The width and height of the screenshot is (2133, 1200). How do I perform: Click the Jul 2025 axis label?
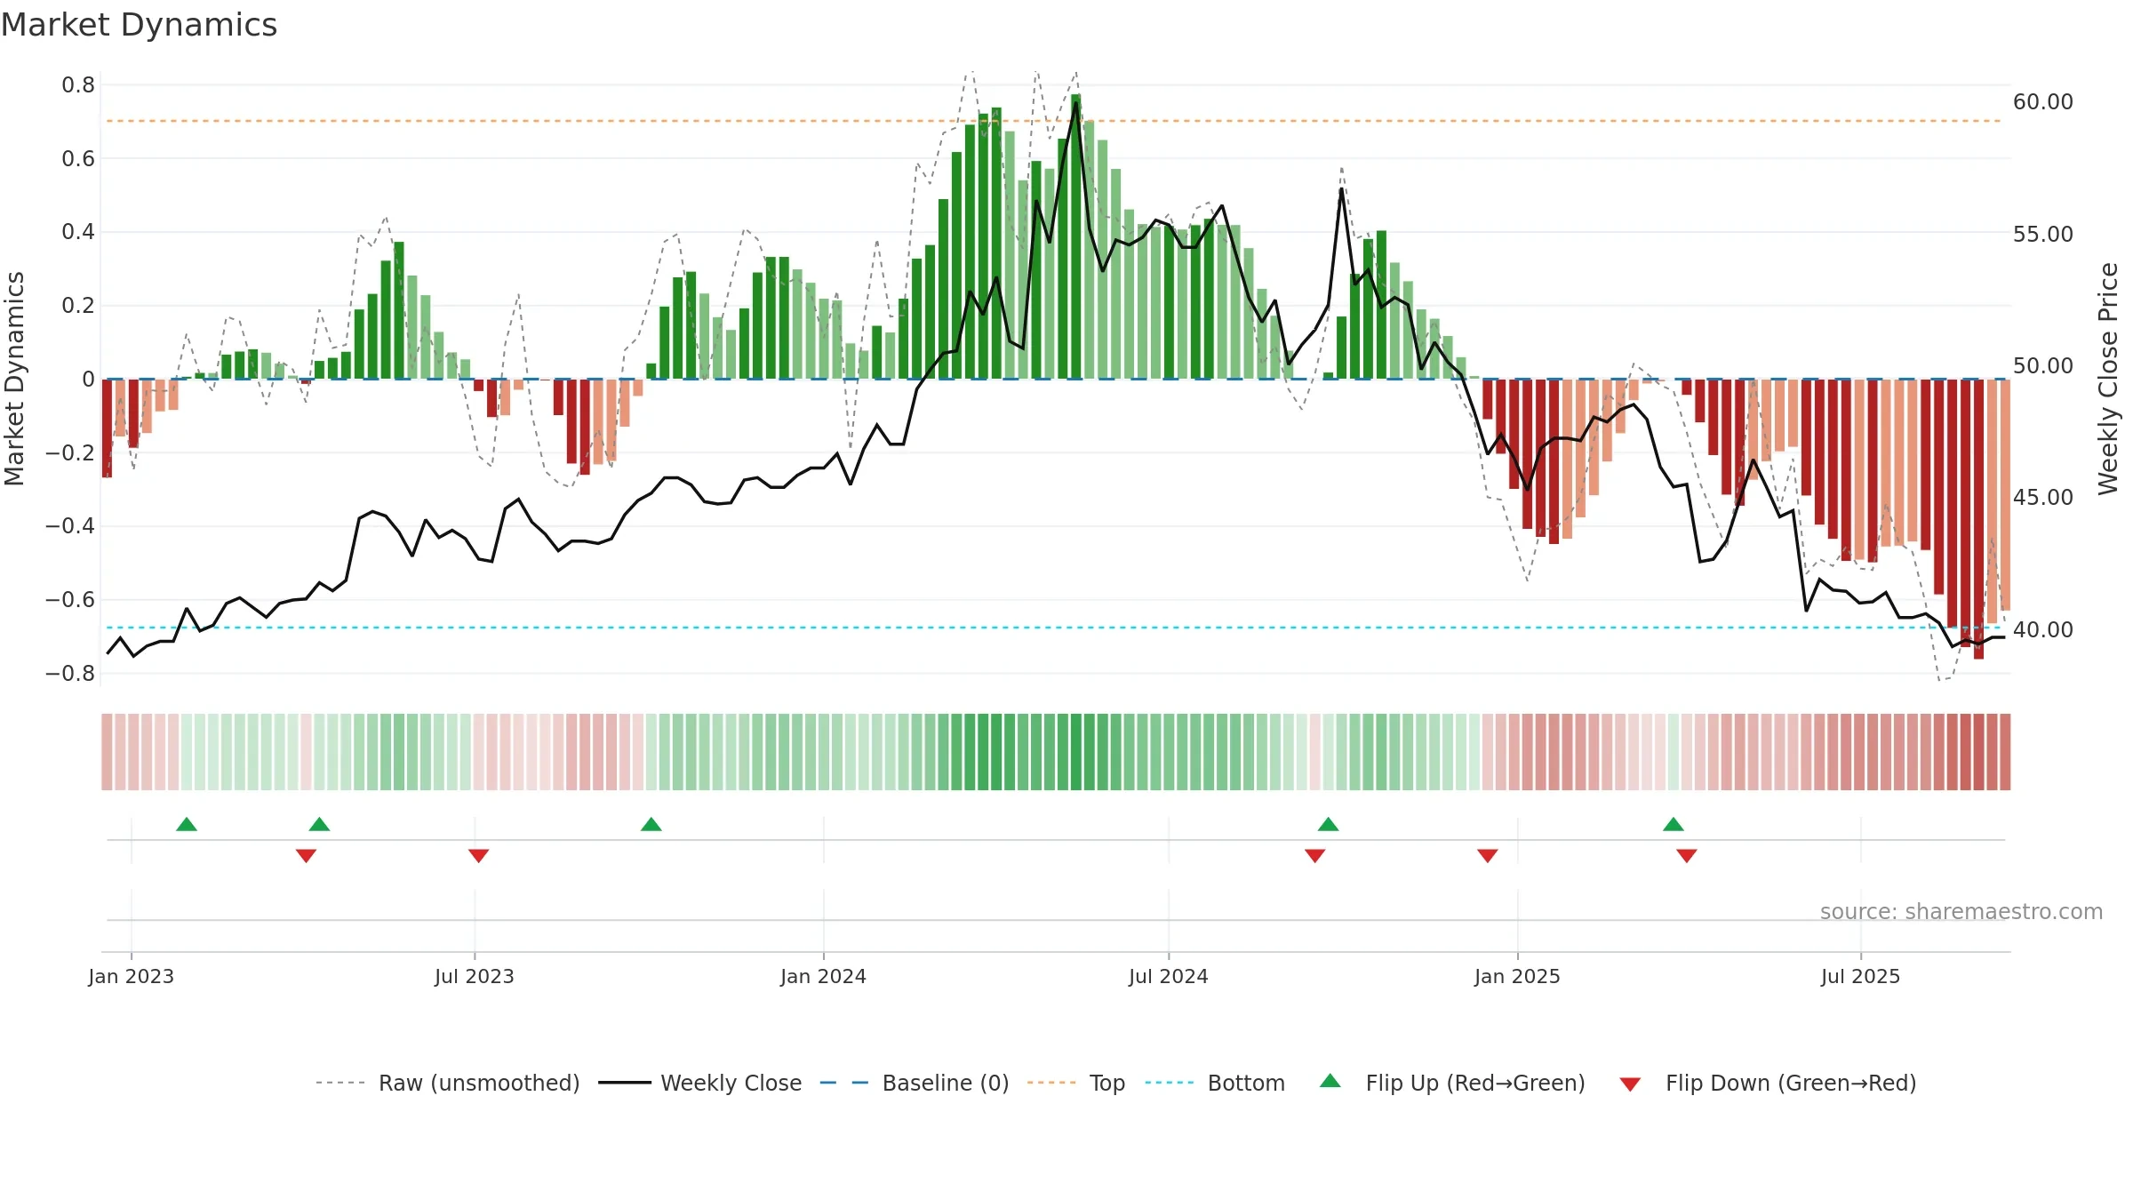(x=1861, y=976)
